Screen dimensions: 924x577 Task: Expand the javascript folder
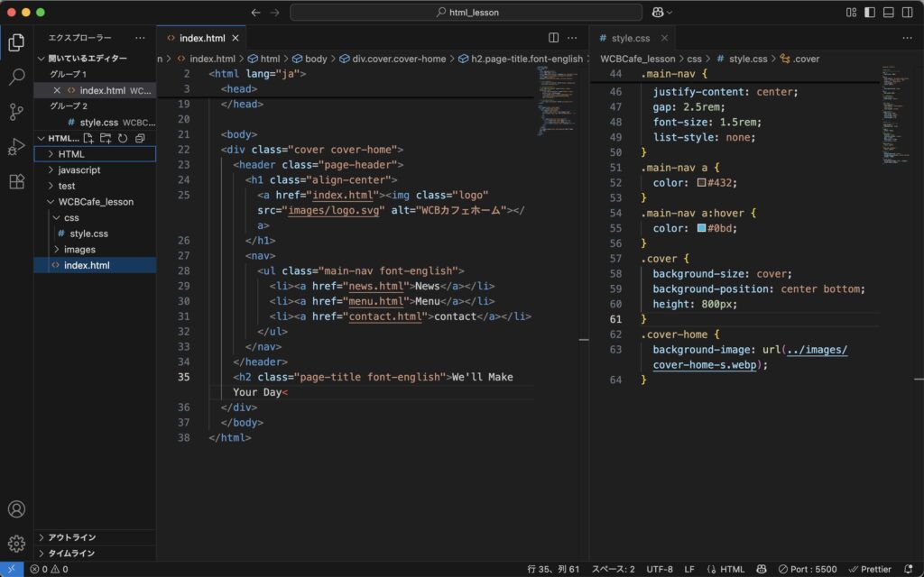(x=79, y=169)
